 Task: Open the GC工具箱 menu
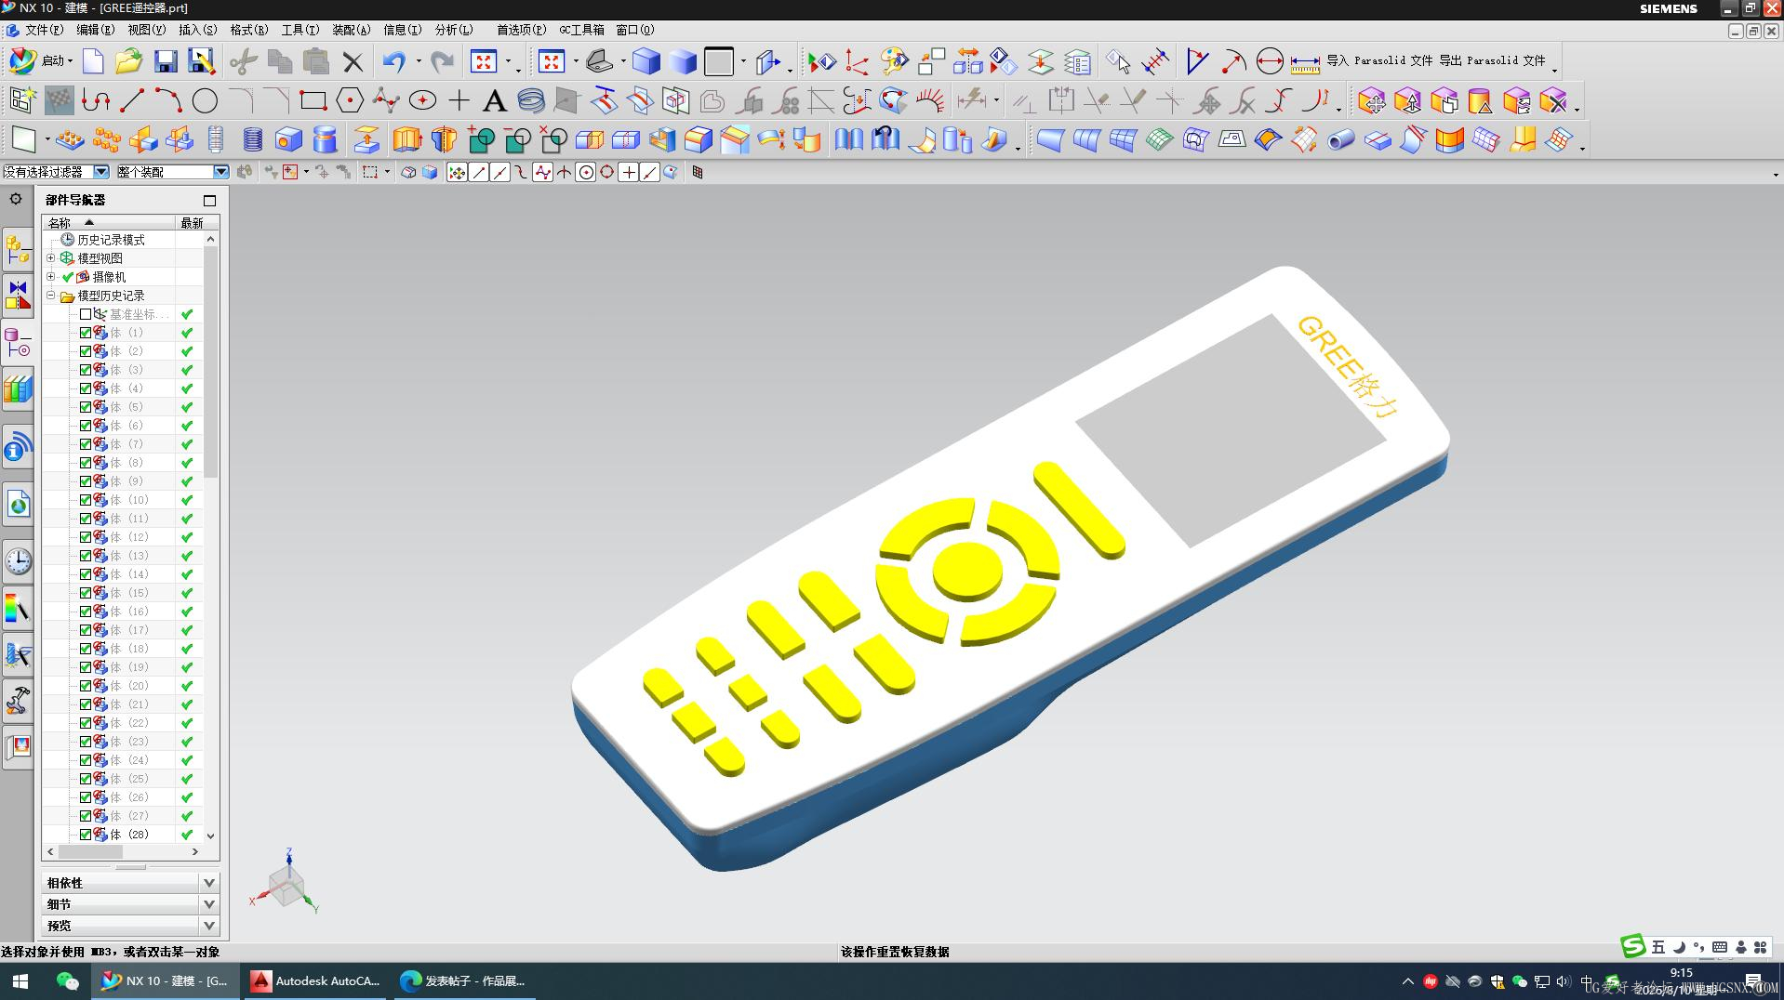[x=581, y=30]
